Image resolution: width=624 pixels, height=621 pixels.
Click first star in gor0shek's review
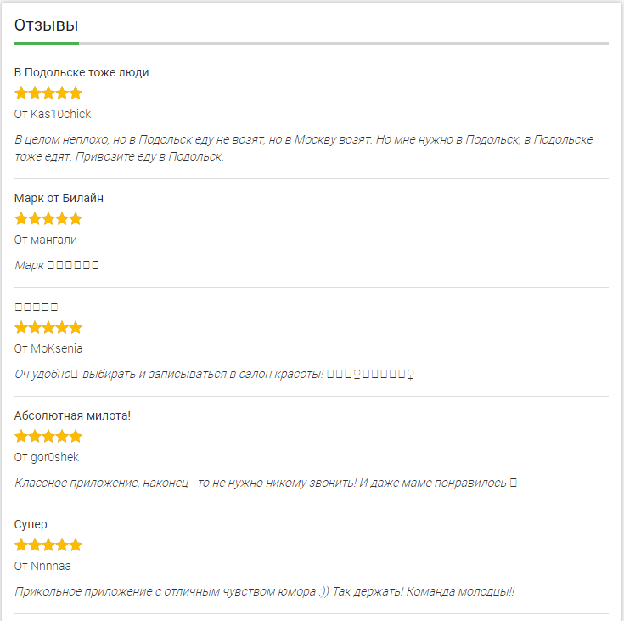21,436
